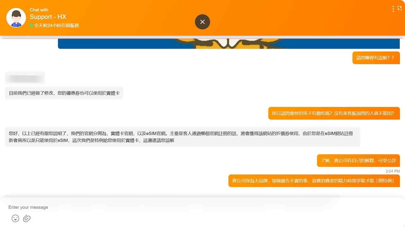The width and height of the screenshot is (405, 227).
Task: Click the Chat with header label
Action: pos(39,10)
